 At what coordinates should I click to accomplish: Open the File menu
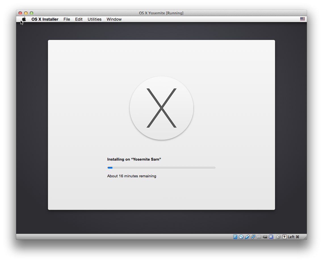point(67,19)
